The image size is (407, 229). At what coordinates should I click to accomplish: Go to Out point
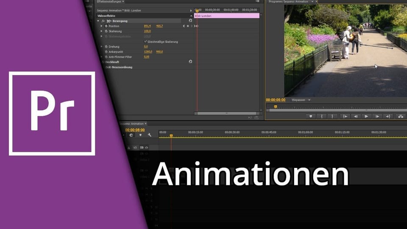coord(388,117)
